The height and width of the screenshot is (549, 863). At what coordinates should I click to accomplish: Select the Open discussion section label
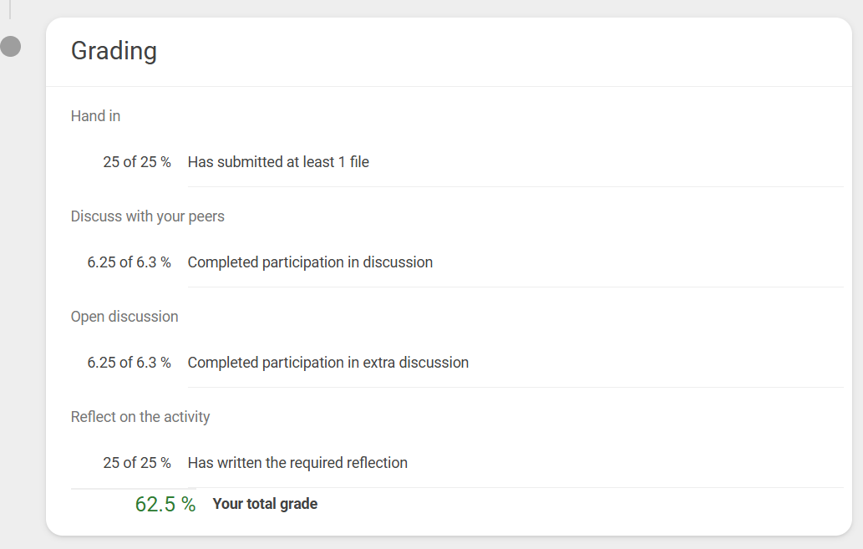(124, 317)
